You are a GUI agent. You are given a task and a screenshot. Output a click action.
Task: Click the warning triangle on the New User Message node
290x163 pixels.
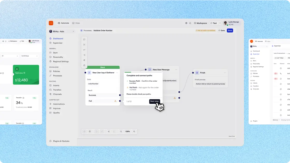click(175, 98)
